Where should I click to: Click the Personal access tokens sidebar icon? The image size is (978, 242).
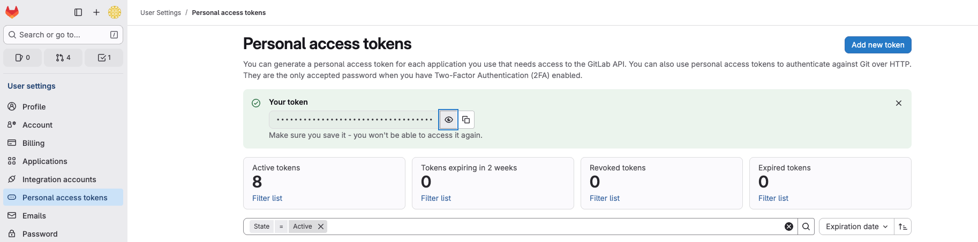(x=12, y=197)
